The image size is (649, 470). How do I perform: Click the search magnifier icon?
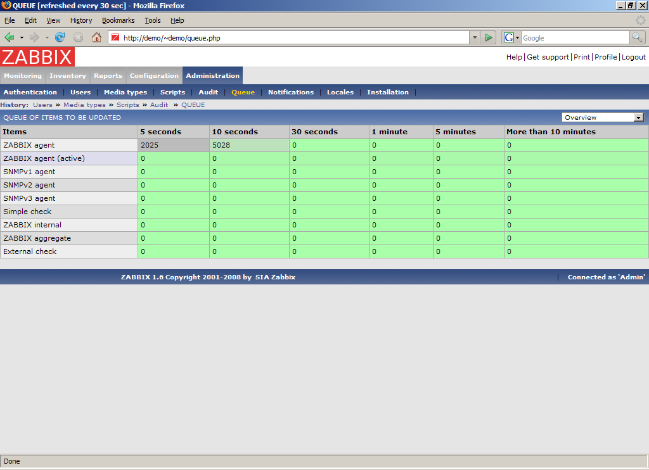[x=638, y=37]
